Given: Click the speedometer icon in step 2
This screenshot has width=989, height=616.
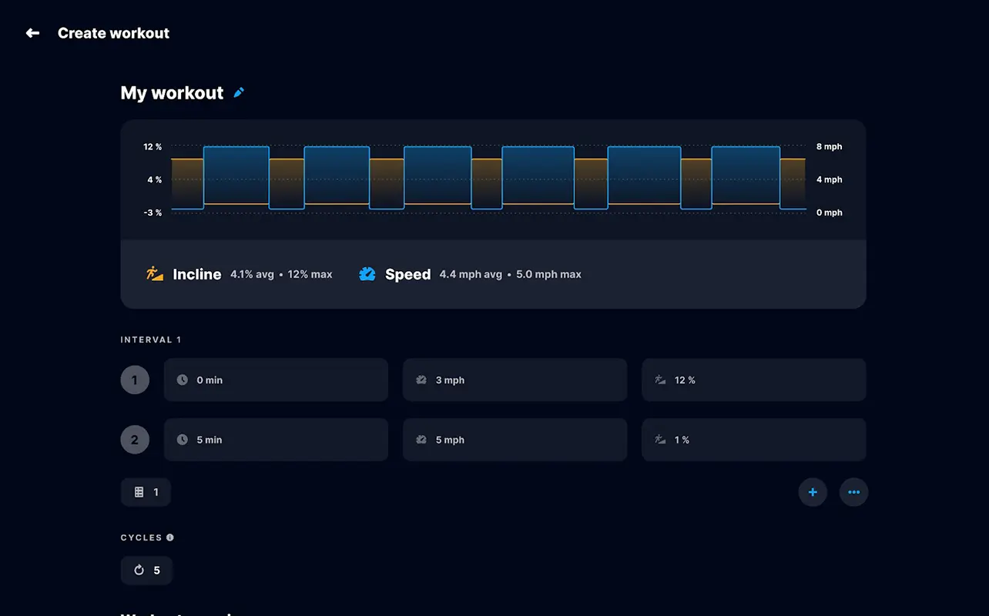Looking at the screenshot, I should (x=421, y=440).
